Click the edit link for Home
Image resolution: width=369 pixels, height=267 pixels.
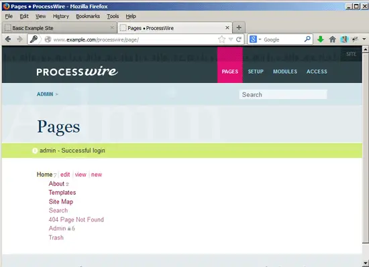65,175
